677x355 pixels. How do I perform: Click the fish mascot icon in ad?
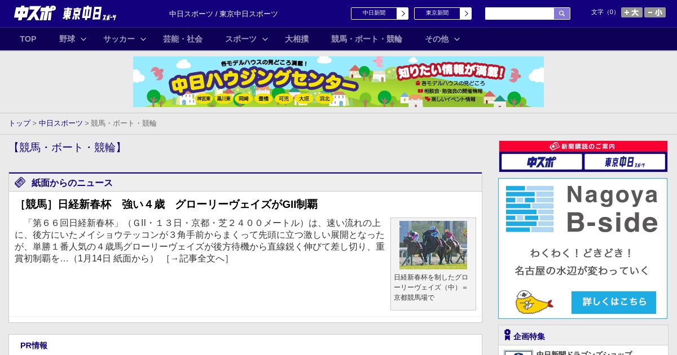point(534,303)
